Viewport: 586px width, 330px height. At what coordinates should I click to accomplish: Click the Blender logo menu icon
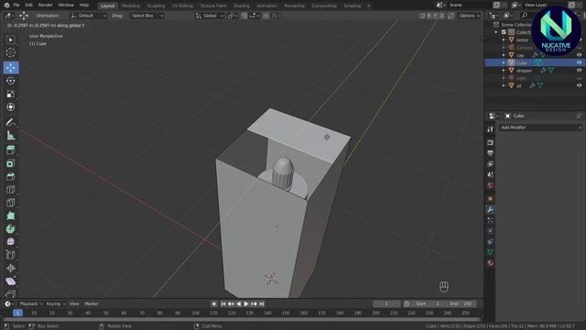pos(6,5)
